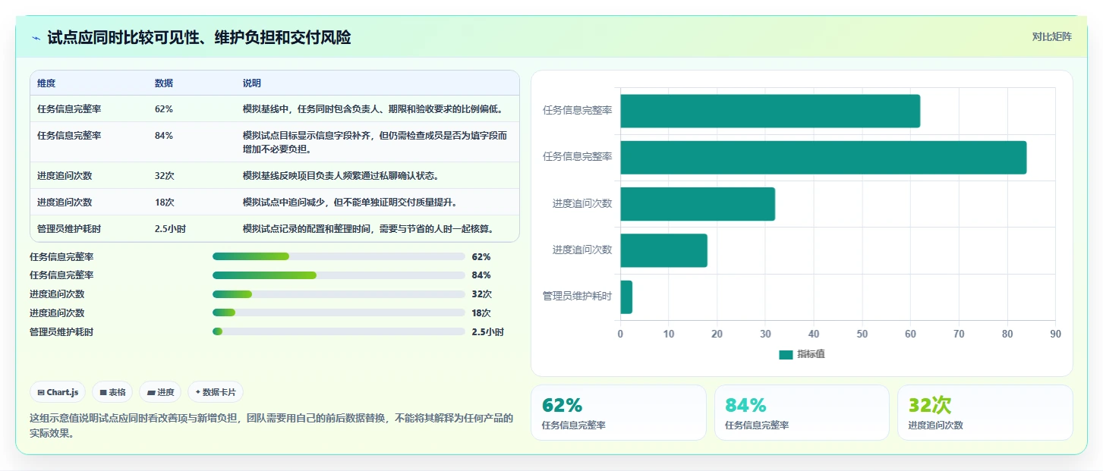Image resolution: width=1103 pixels, height=471 pixels.
Task: Click the 2.5小时 progress bar
Action: tap(339, 331)
